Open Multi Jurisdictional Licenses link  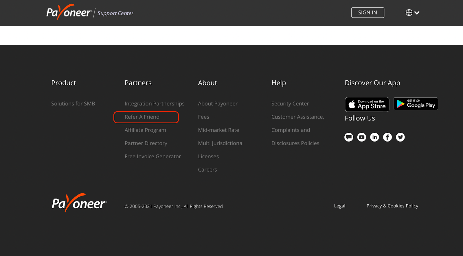coord(221,150)
